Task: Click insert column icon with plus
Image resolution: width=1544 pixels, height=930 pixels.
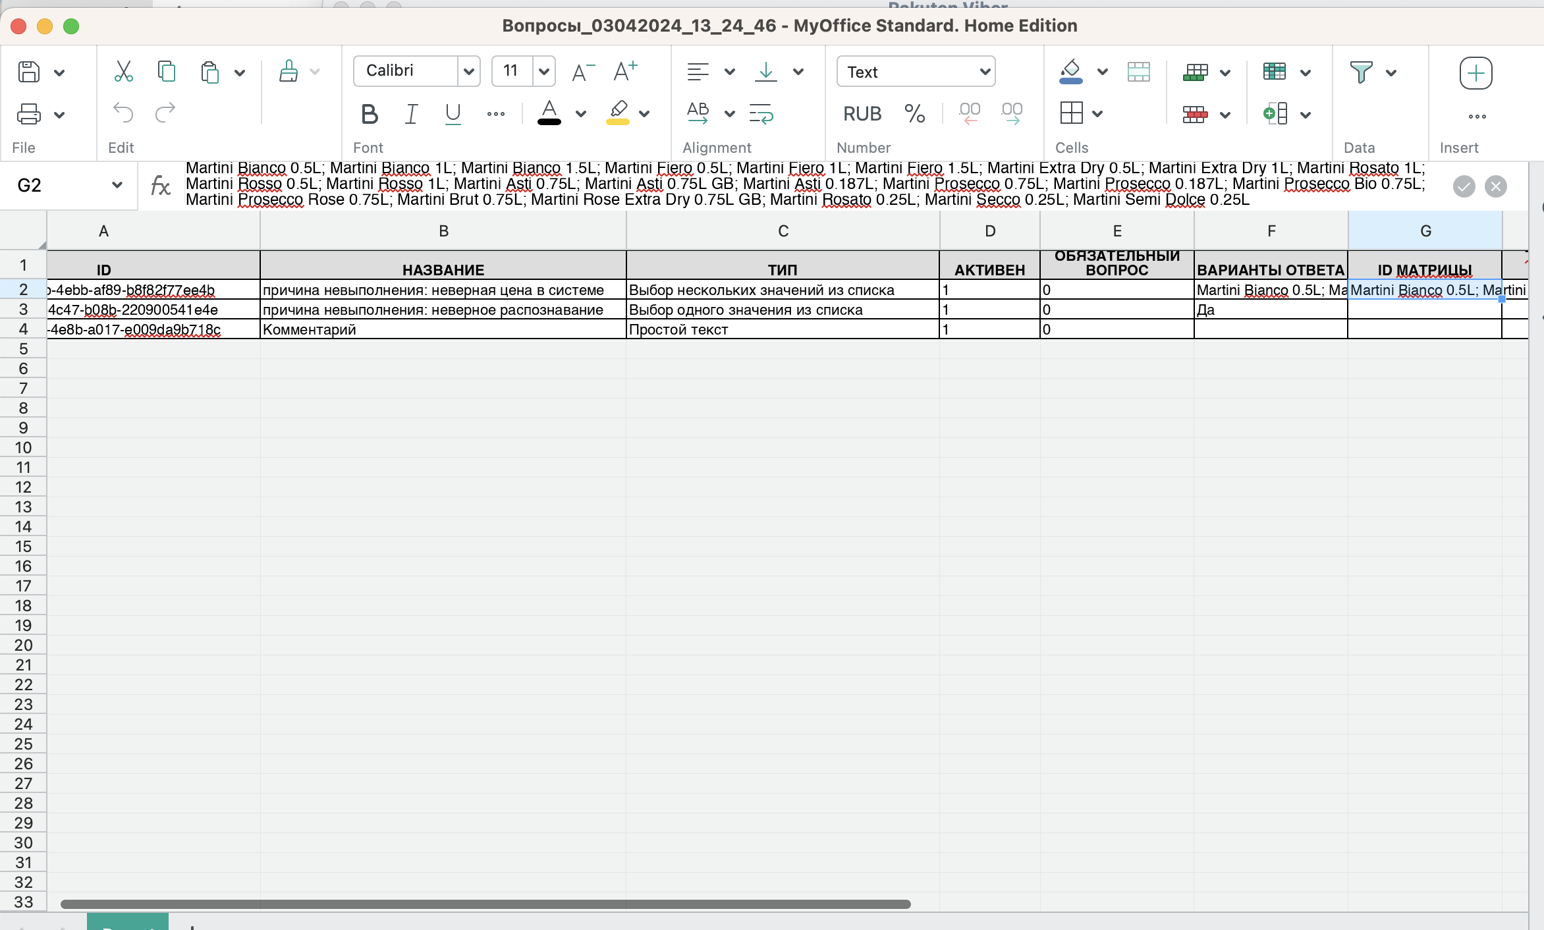Action: point(1275,113)
